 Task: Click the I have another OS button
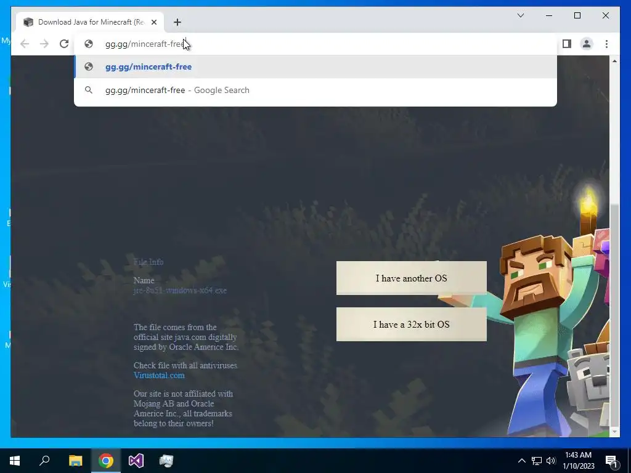click(x=411, y=278)
